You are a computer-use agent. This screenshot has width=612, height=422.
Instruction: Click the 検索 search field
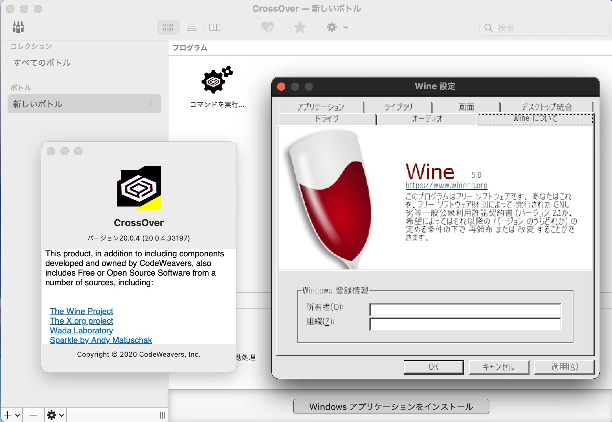[x=544, y=27]
